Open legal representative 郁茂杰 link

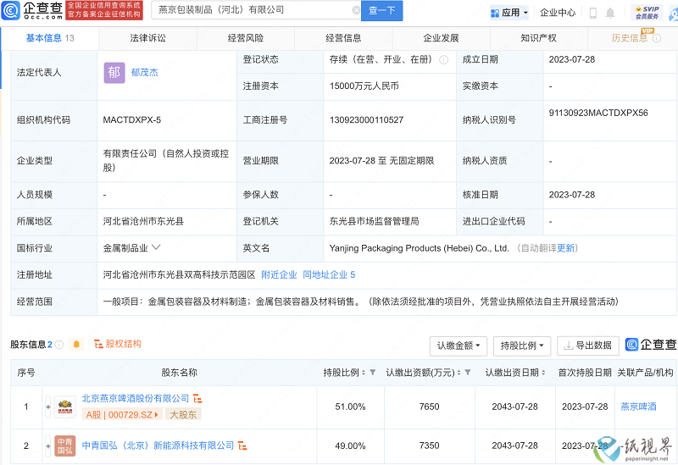click(145, 73)
